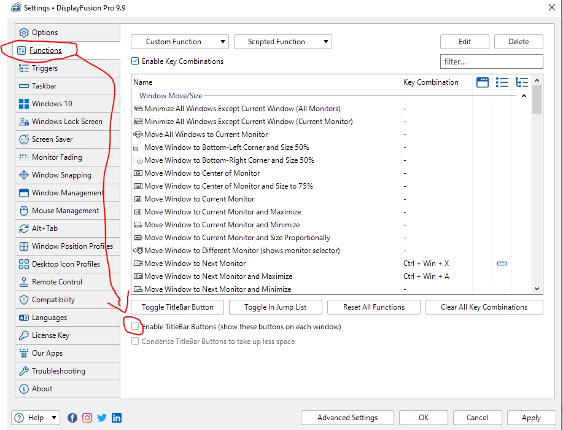Click the Taskbar icon in sidebar
Screen dimensions: 563x430
click(x=24, y=86)
